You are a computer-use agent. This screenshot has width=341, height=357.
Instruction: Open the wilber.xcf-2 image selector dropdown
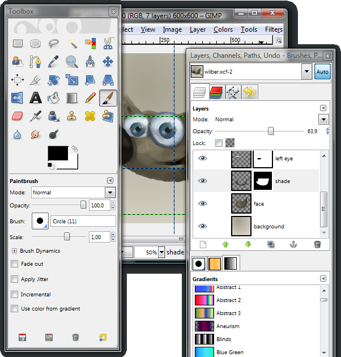306,71
